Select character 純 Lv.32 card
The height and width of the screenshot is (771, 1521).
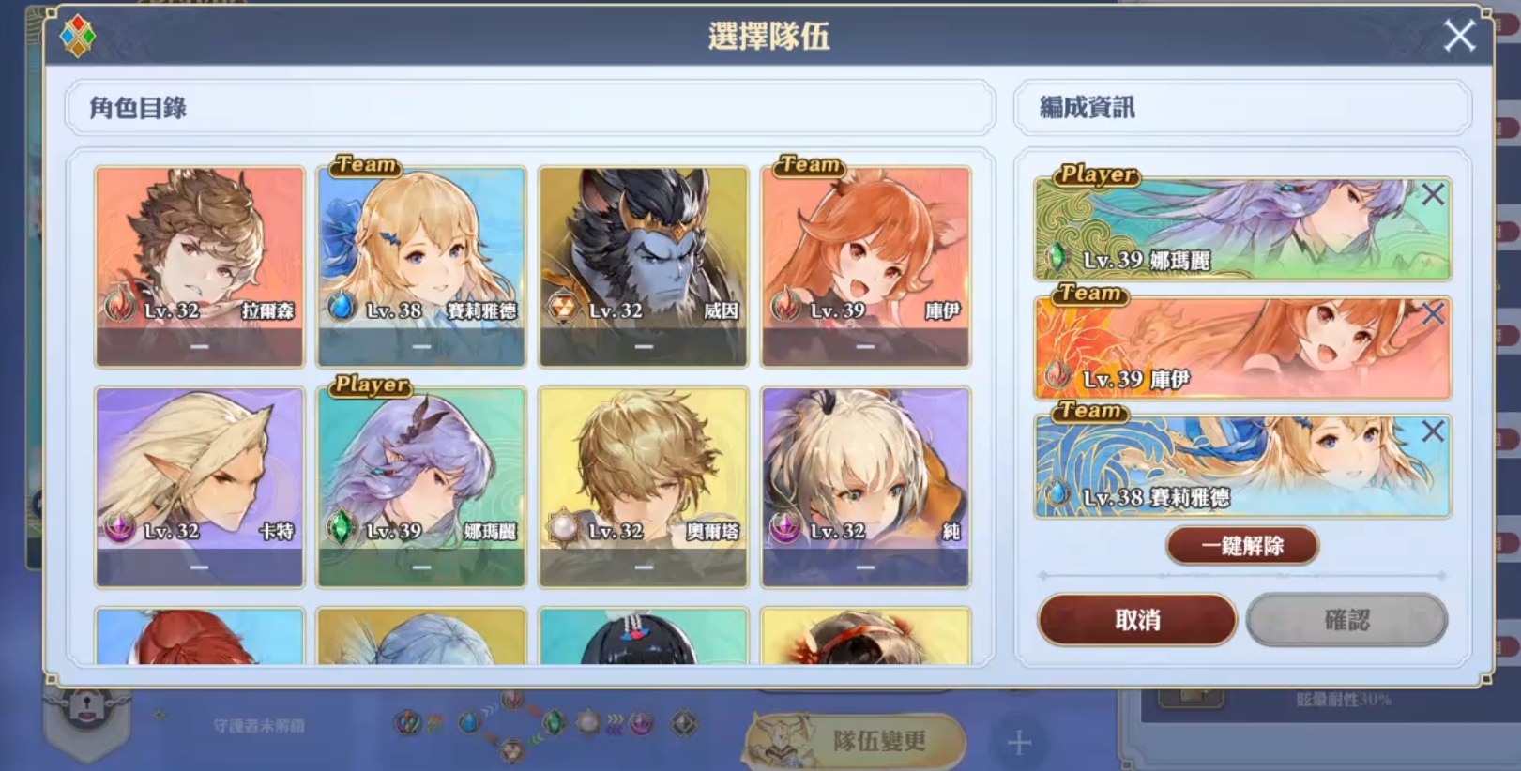point(865,488)
